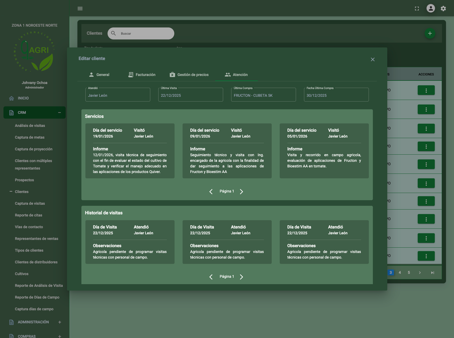This screenshot has width=454, height=338.
Task: Go to next page of Servicios
Action: coord(241,191)
